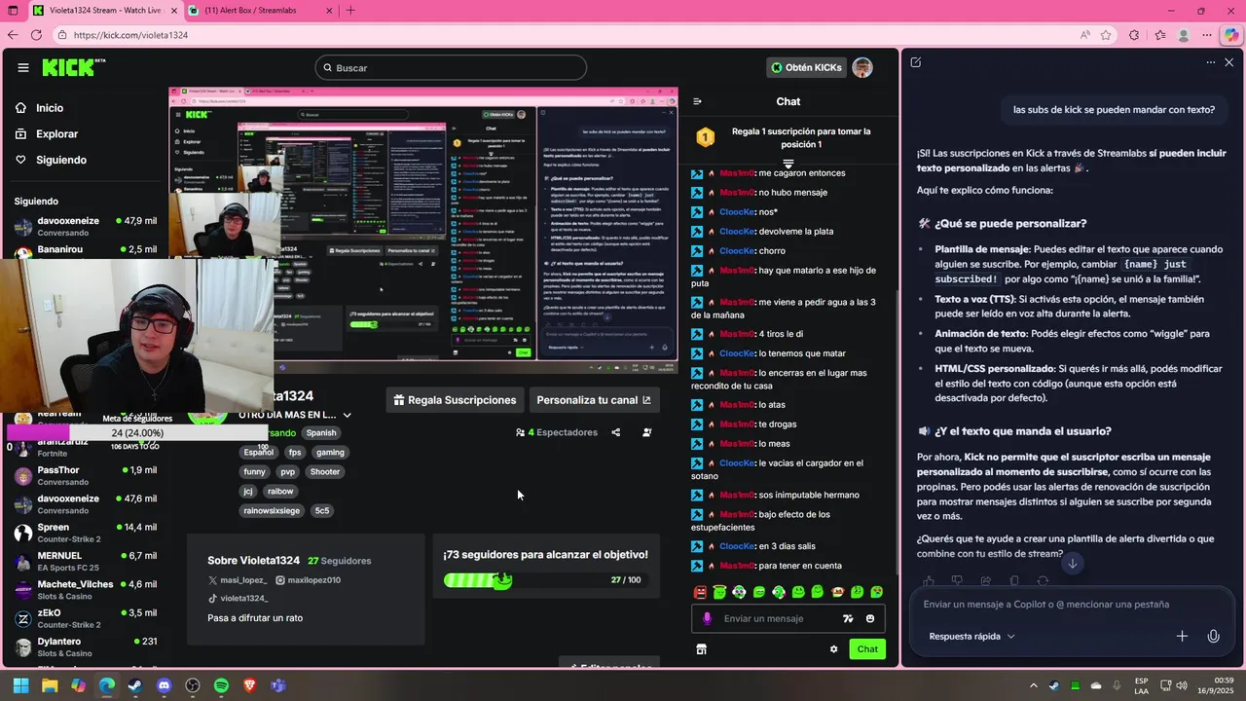Open user profile avatar menu

pyautogui.click(x=861, y=67)
